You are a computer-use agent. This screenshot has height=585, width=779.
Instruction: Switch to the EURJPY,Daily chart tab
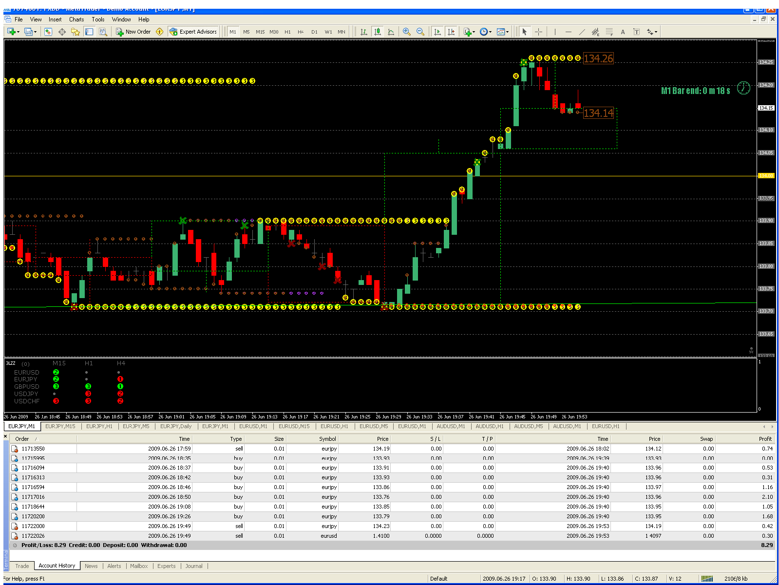click(176, 426)
